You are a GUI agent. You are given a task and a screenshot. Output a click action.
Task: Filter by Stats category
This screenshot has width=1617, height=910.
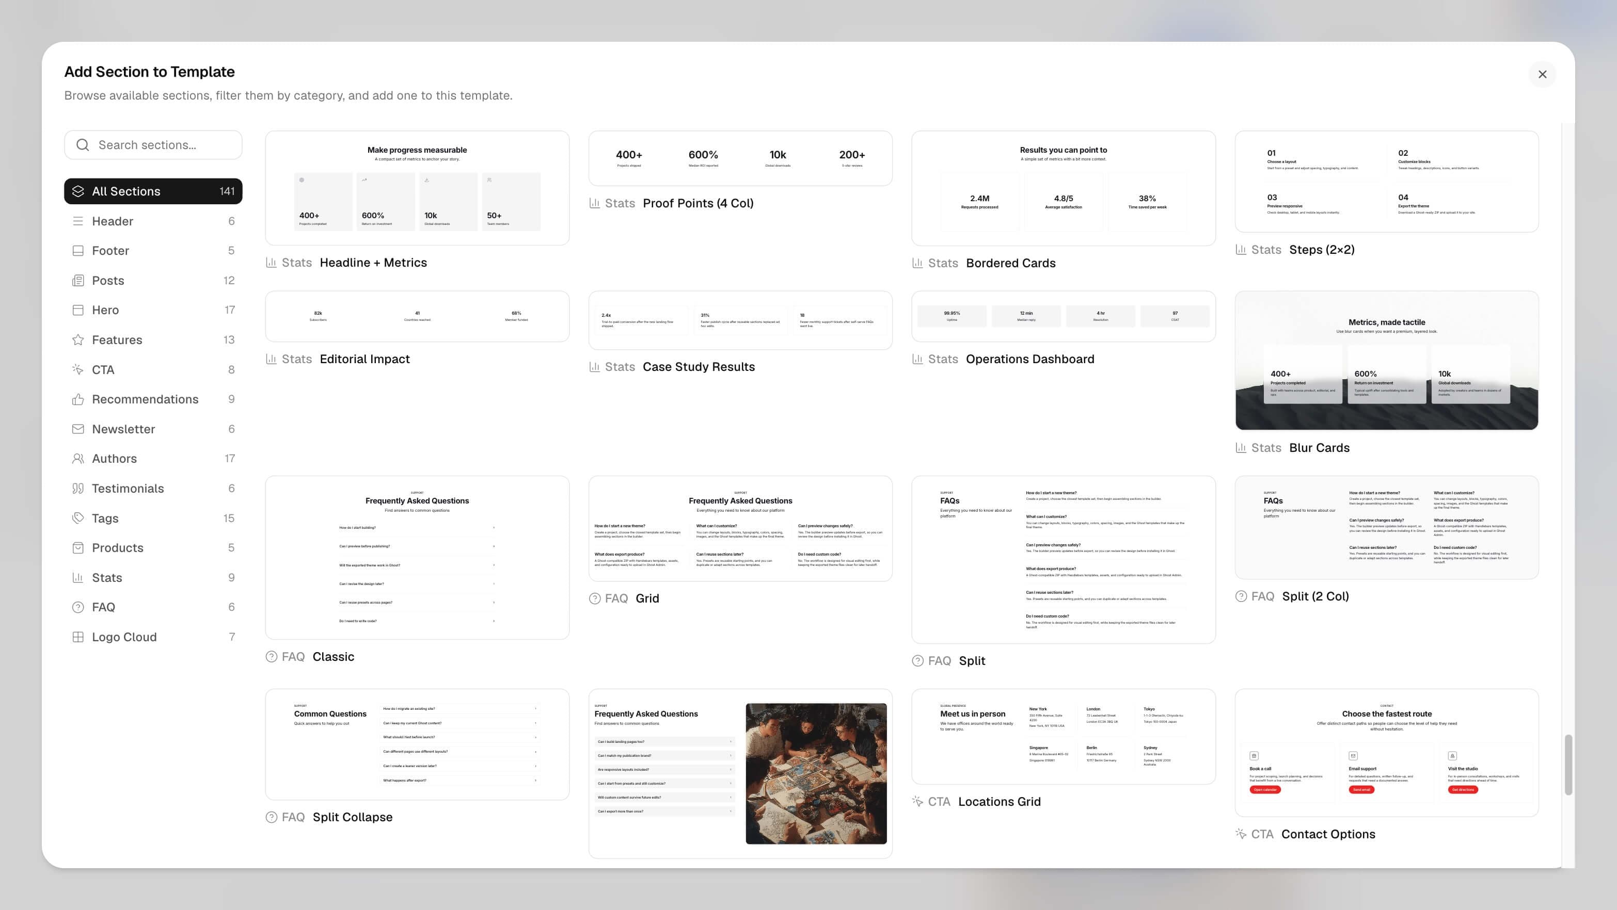(153, 578)
